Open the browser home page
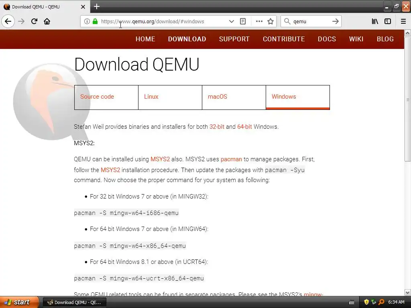 tap(47, 22)
